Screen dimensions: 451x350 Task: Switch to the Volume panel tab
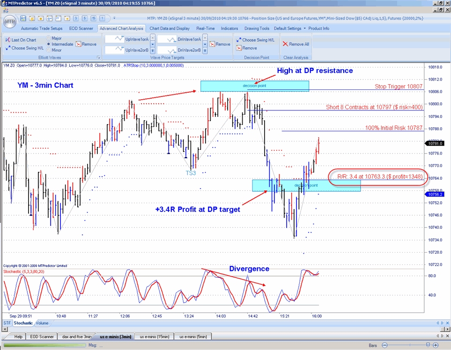point(43,323)
